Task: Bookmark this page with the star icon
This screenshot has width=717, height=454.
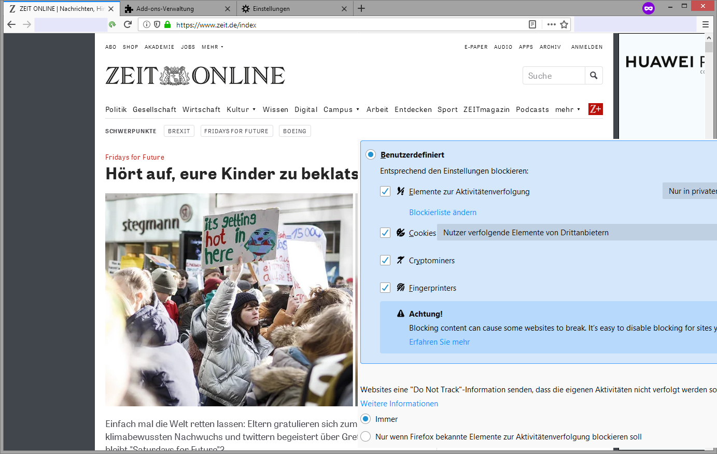Action: 564,24
